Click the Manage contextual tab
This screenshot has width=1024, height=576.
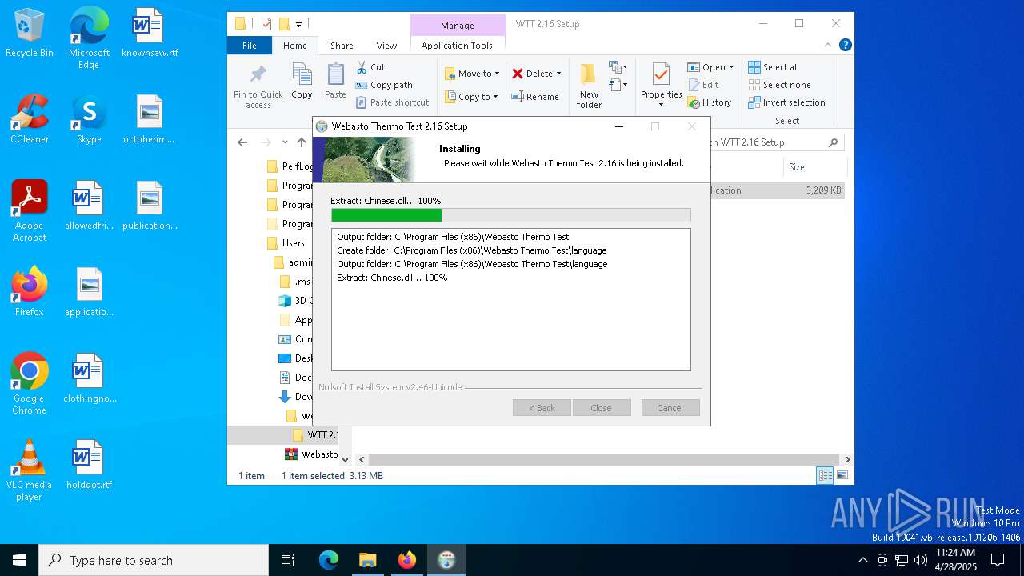coord(457,25)
